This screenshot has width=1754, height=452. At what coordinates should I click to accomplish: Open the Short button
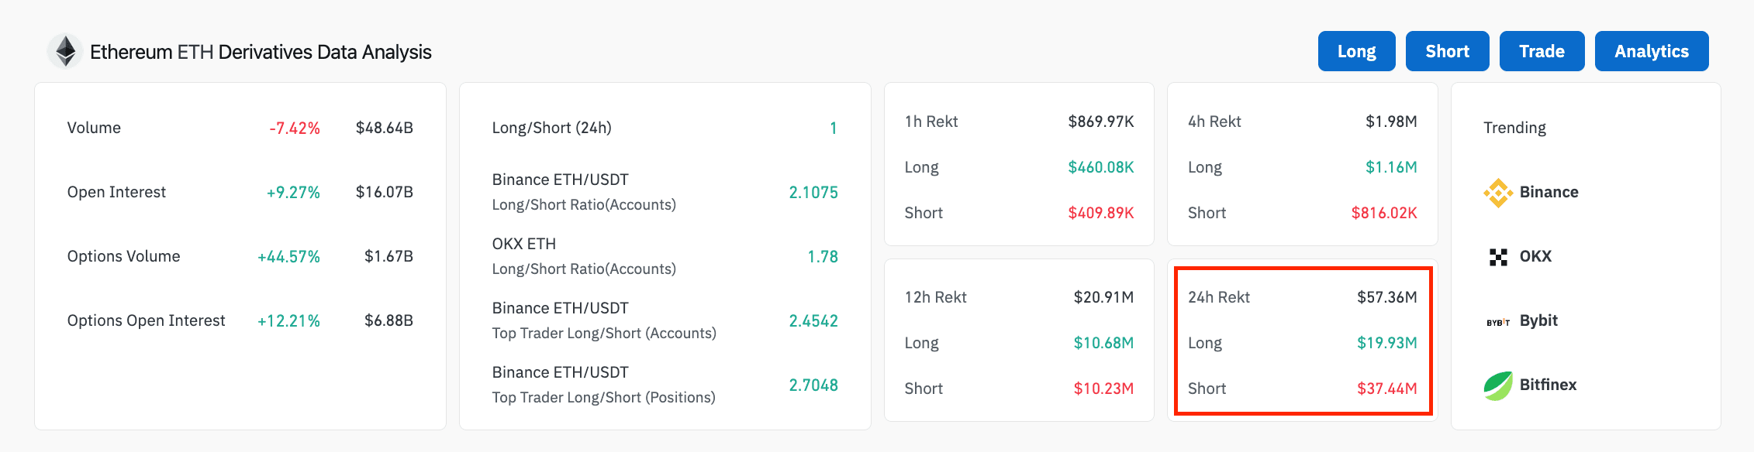click(1447, 51)
